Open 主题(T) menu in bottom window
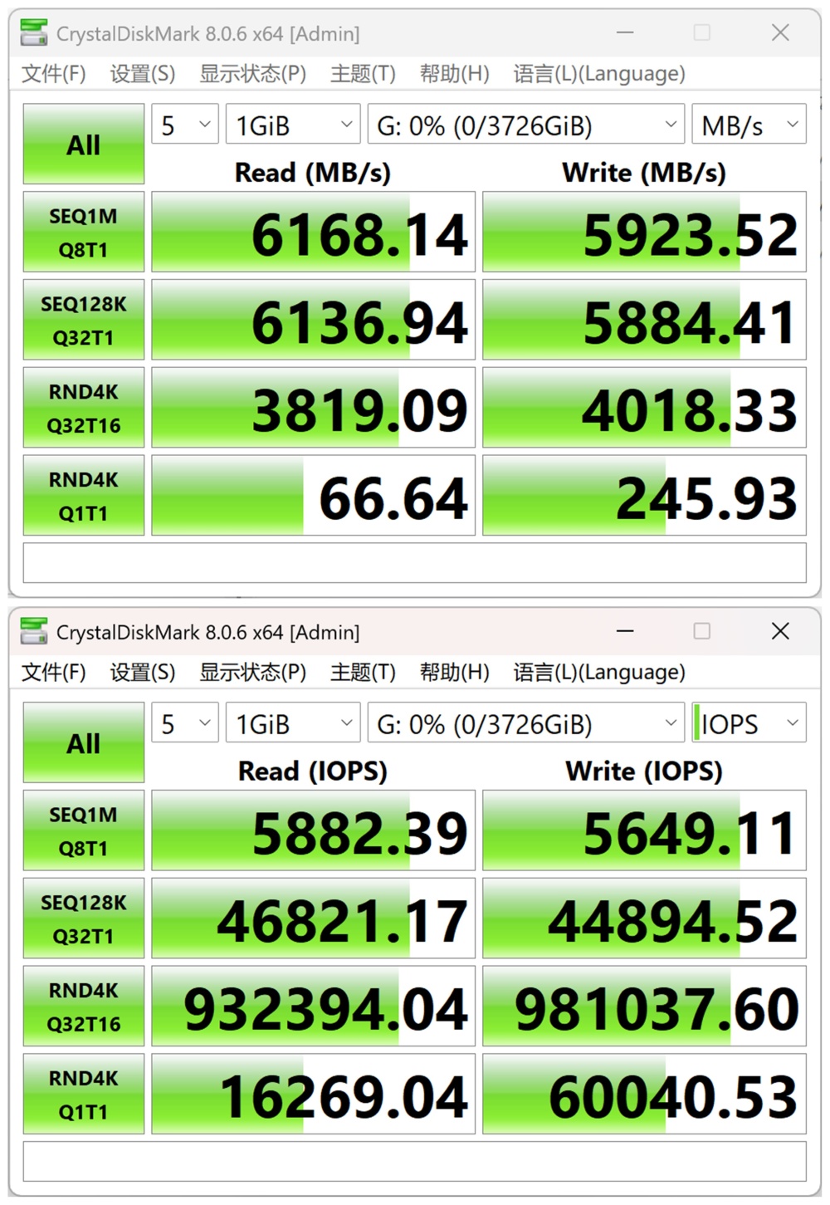The width and height of the screenshot is (830, 1205). click(363, 672)
